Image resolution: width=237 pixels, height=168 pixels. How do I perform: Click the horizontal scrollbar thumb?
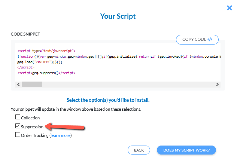[x=32, y=84]
